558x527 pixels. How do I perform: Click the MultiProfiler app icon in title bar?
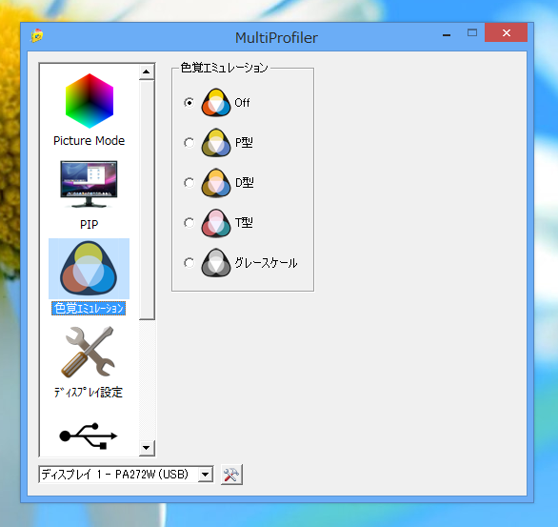37,35
